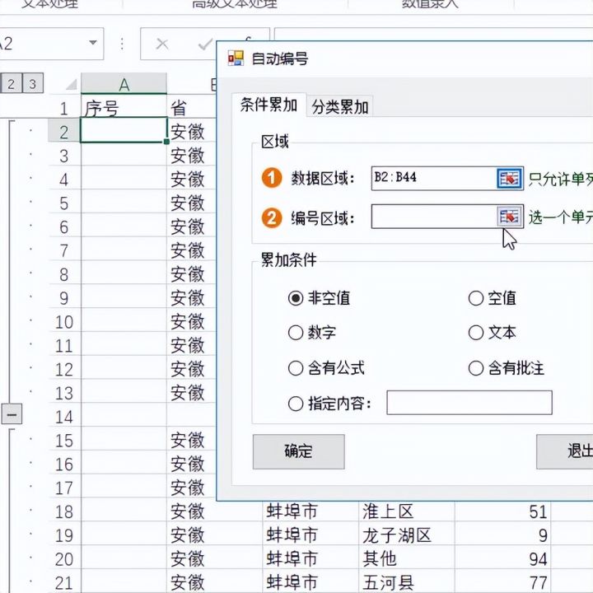Screen dimensions: 593x593
Task: Switch to the 分类累加 tab
Action: tap(339, 106)
